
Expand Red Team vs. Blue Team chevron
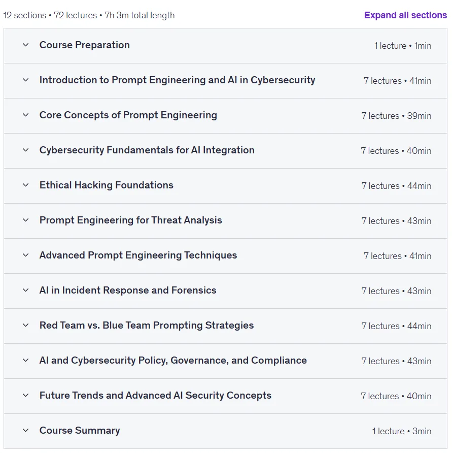pos(26,325)
